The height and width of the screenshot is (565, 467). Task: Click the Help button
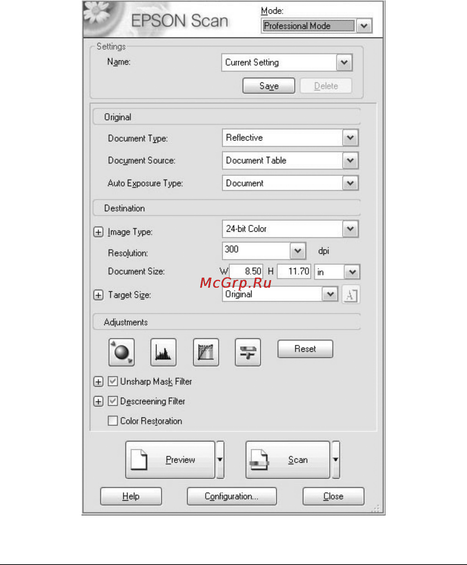(131, 496)
